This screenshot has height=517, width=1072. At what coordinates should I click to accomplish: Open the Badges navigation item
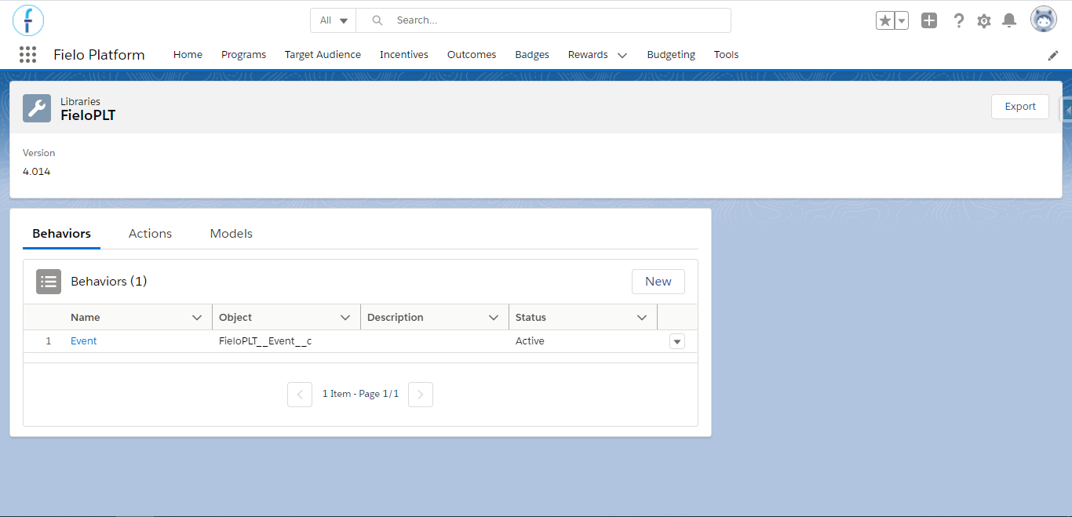point(532,55)
